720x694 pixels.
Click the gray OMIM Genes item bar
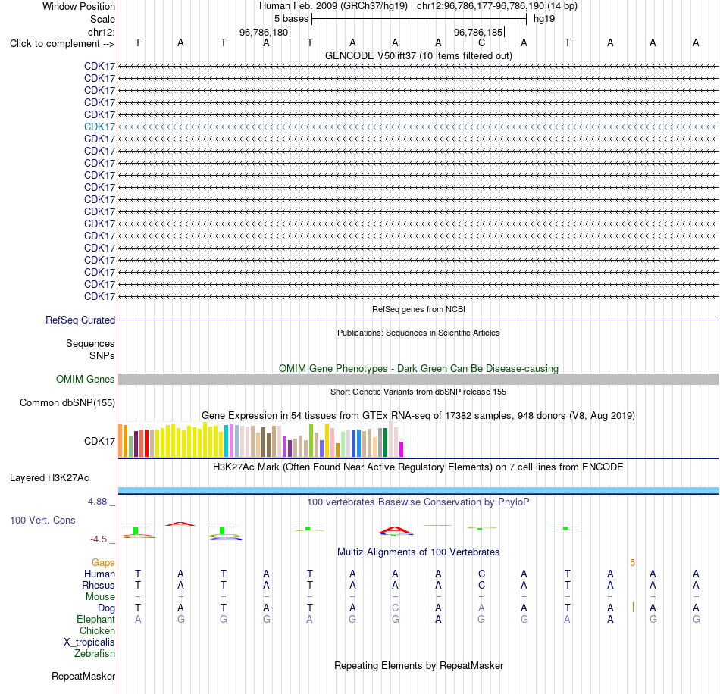(x=418, y=379)
